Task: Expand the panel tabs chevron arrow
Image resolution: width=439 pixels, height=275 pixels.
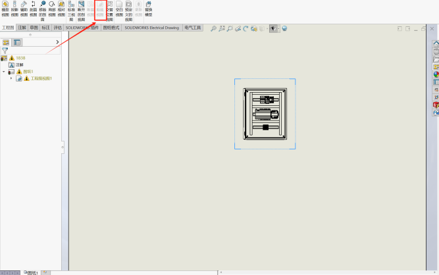Action: coord(57,42)
